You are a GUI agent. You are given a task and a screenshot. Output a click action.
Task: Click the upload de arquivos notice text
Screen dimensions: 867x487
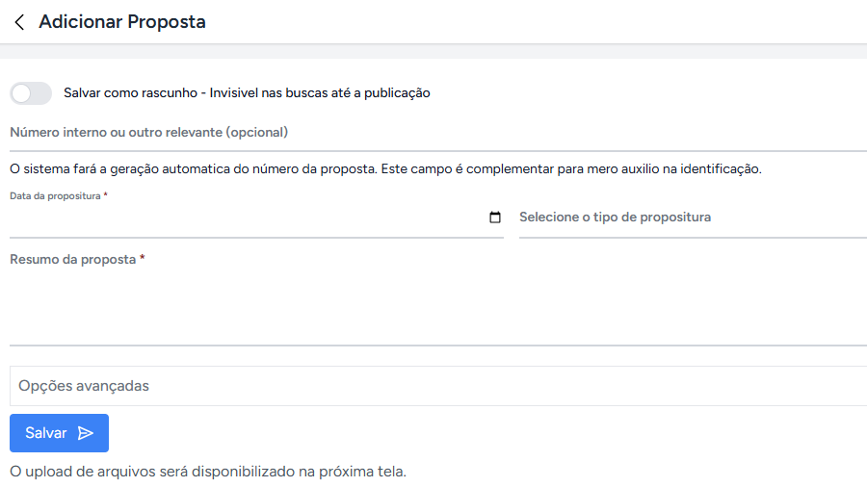tap(208, 472)
